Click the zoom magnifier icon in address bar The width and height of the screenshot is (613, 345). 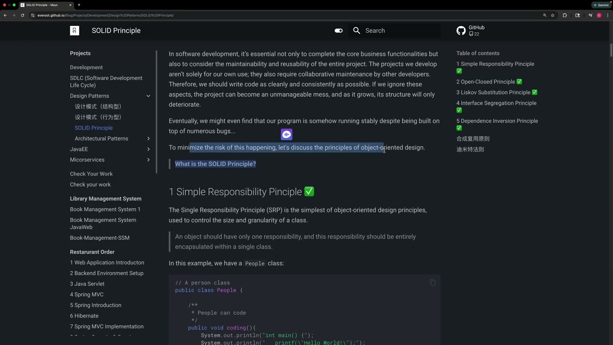pyautogui.click(x=545, y=15)
